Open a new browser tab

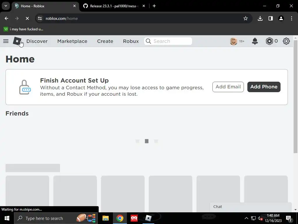click(x=154, y=6)
